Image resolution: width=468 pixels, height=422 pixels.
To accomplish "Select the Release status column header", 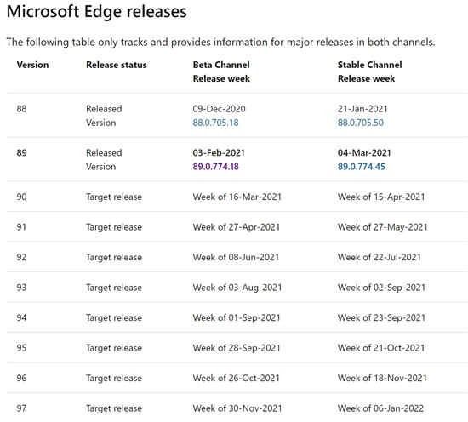I will (x=116, y=65).
